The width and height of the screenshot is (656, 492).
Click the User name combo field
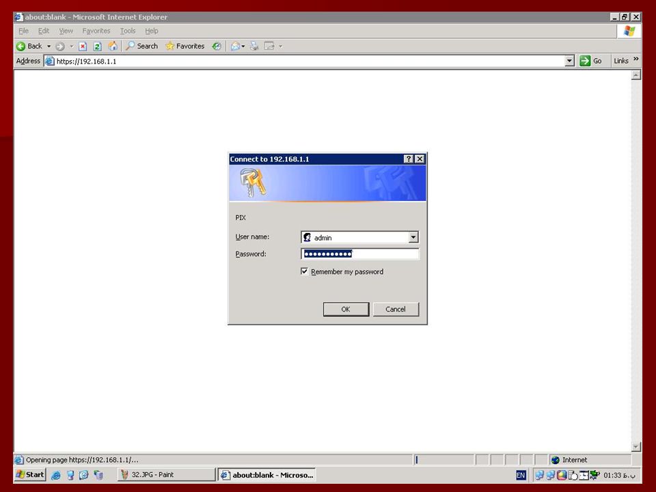(x=360, y=237)
